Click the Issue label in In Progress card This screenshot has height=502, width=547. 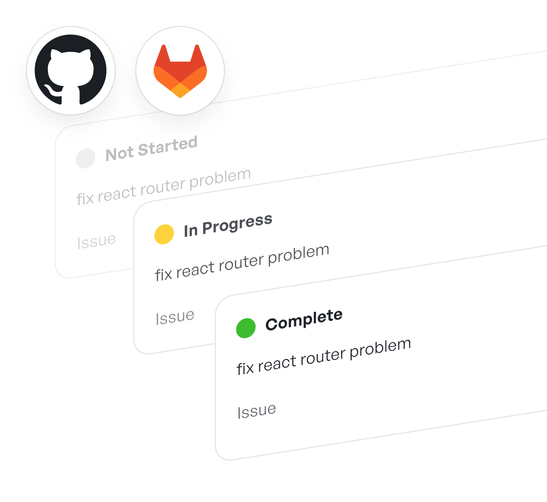point(175,317)
